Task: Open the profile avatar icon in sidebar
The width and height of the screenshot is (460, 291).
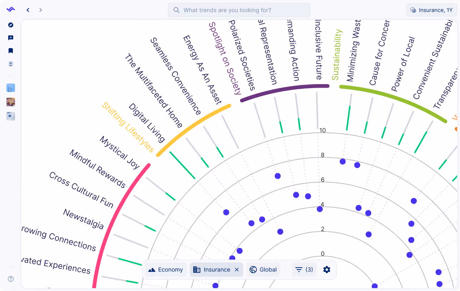Action: (x=11, y=64)
